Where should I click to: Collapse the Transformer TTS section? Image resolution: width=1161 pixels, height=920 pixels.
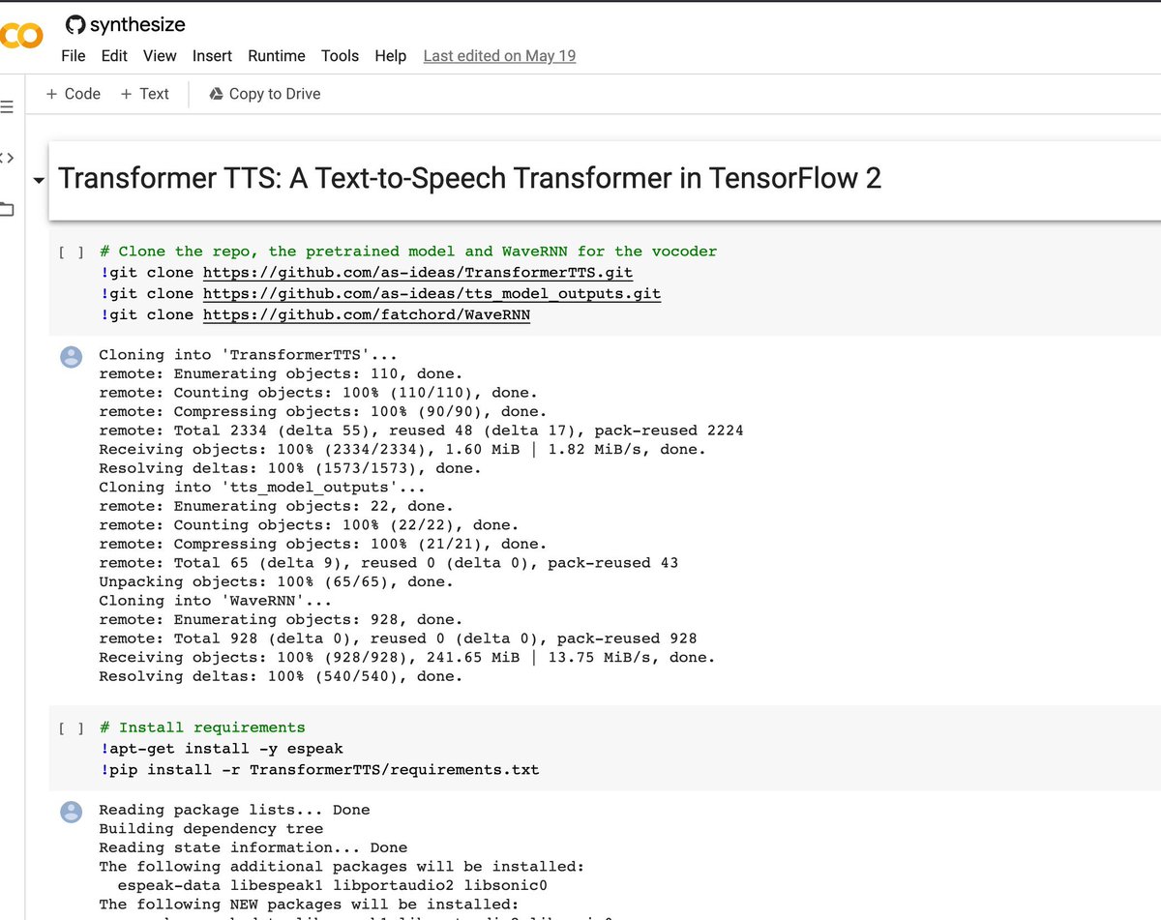(38, 181)
